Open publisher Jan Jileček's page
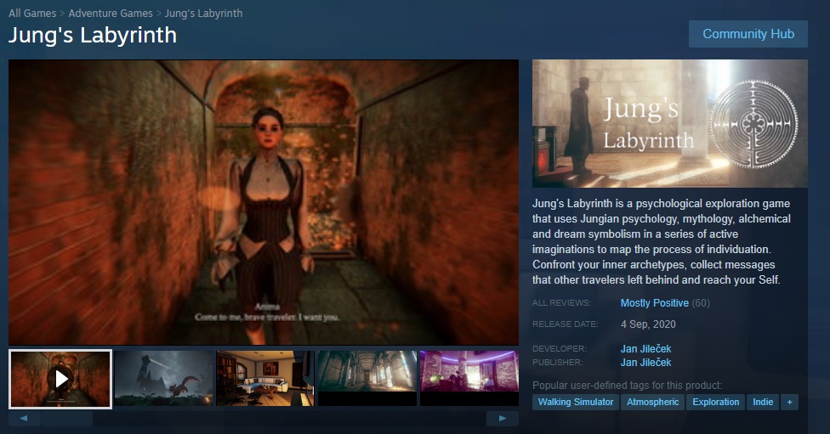 (x=645, y=362)
